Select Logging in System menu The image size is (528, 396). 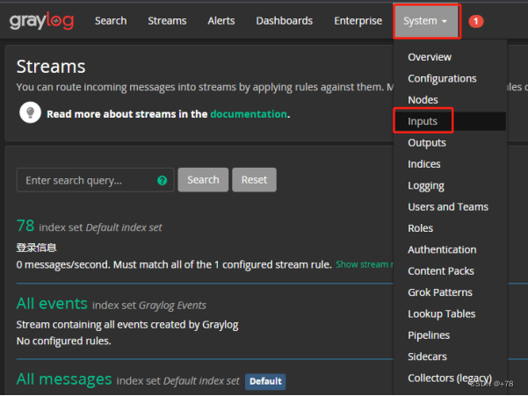pos(425,186)
